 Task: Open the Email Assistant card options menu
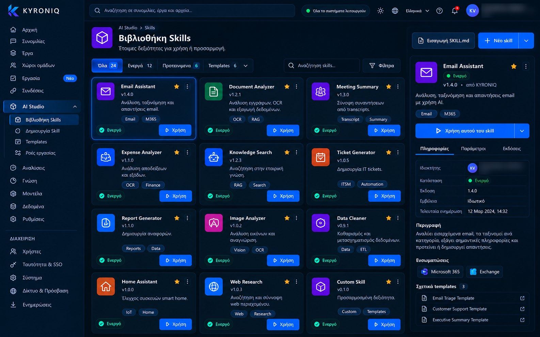pyautogui.click(x=187, y=87)
